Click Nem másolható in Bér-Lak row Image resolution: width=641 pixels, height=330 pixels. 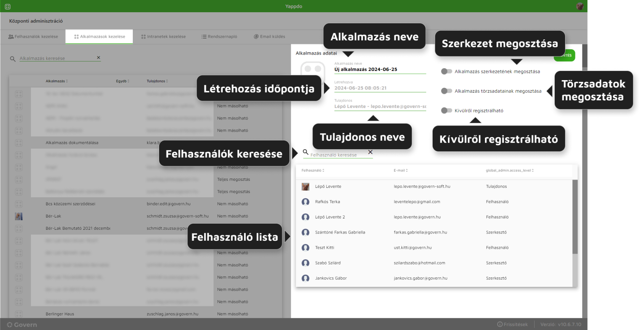(x=232, y=216)
